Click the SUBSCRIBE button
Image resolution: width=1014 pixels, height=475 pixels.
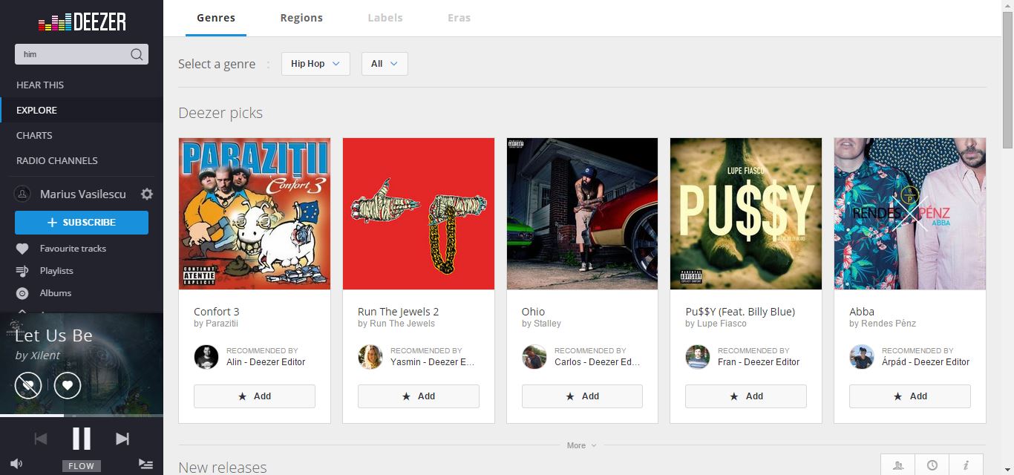click(82, 223)
